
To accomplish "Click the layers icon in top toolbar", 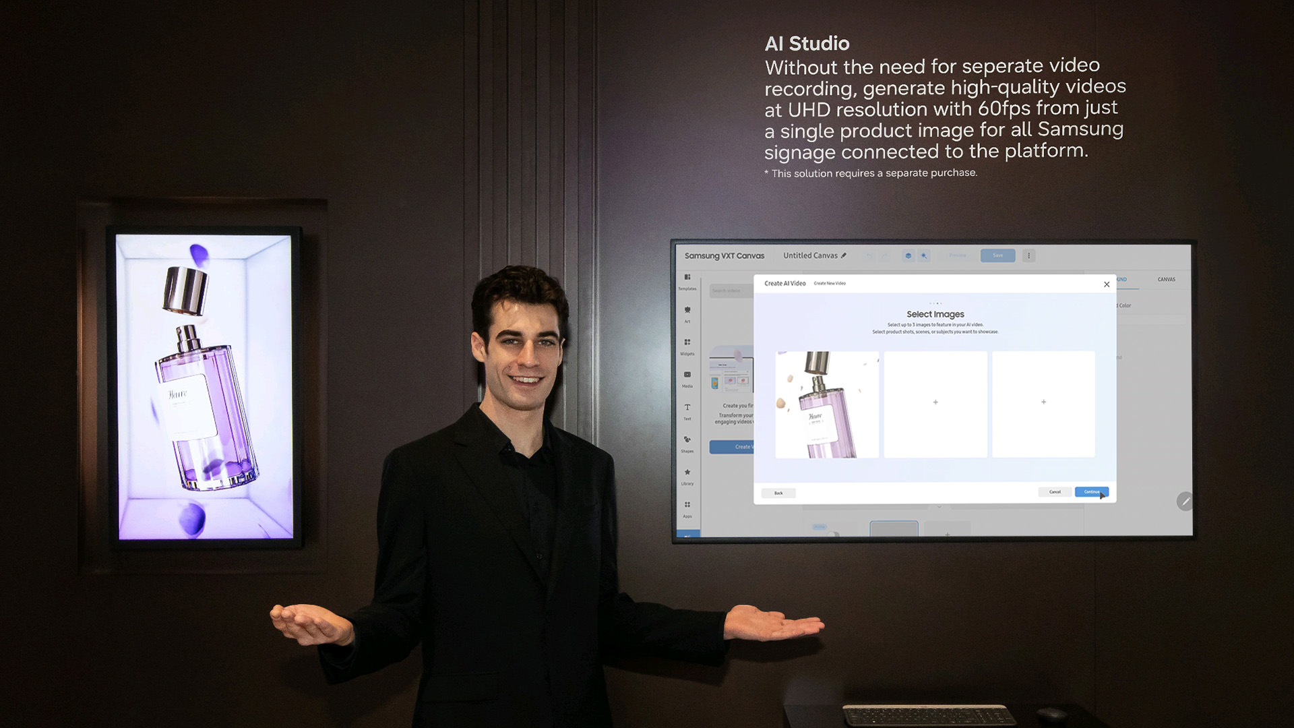I will [x=908, y=255].
